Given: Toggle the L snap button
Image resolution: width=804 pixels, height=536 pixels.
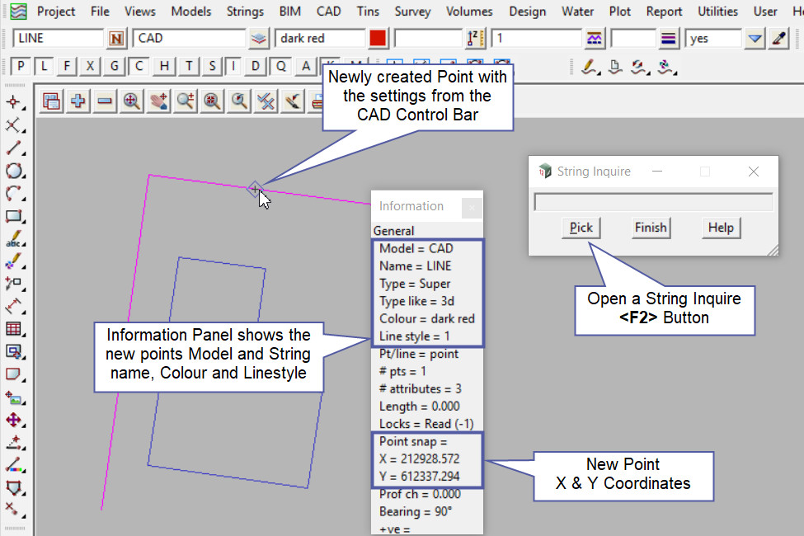Looking at the screenshot, I should click(45, 67).
